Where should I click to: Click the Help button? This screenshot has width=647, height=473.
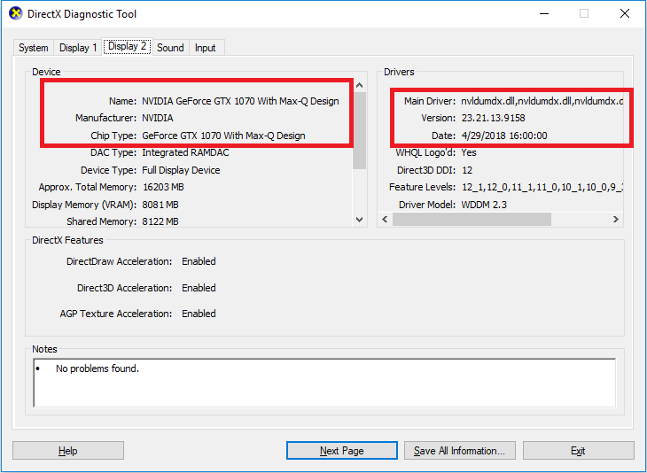(x=68, y=451)
